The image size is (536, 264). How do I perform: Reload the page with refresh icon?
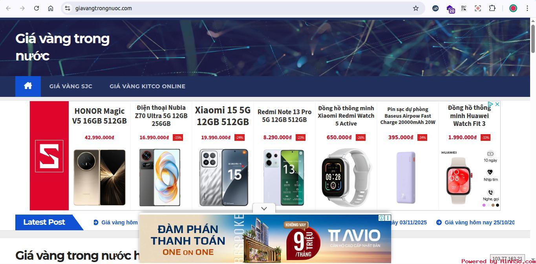coord(37,8)
